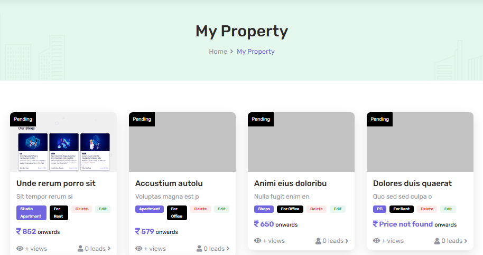
Task: Click Pending status badge on Animi eius card
Action: click(x=261, y=119)
